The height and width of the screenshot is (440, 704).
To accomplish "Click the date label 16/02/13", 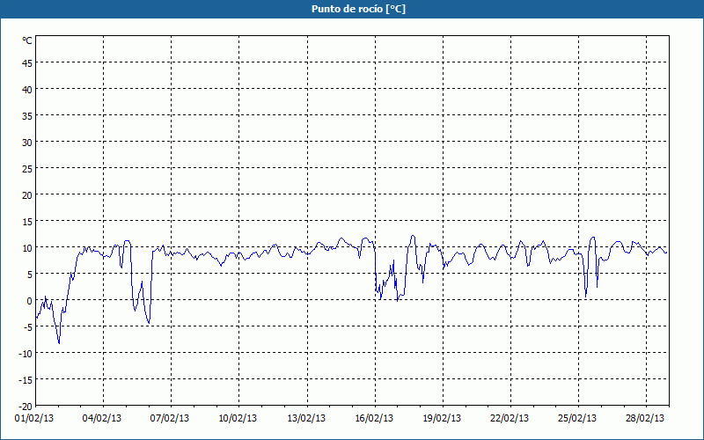I will (374, 419).
